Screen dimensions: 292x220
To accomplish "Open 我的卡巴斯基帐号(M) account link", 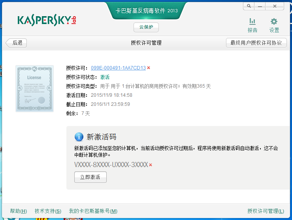I will pos(93,211).
